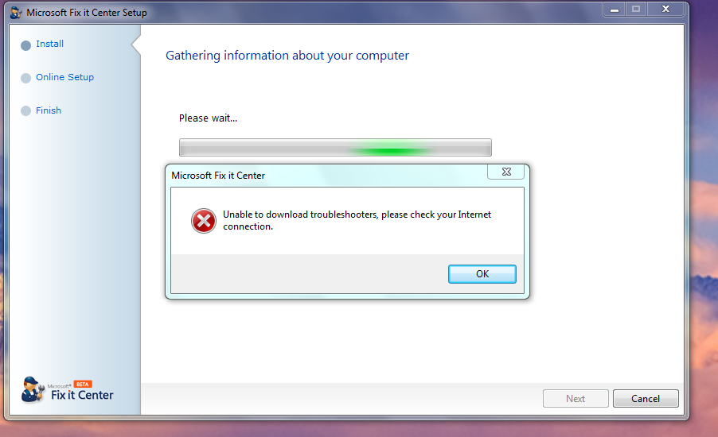Image resolution: width=718 pixels, height=437 pixels.
Task: Select the Online Setup step in the sidebar
Action: [65, 77]
